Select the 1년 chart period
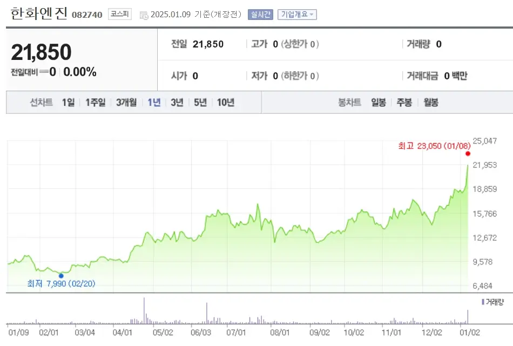This screenshot has width=513, height=346. point(153,101)
